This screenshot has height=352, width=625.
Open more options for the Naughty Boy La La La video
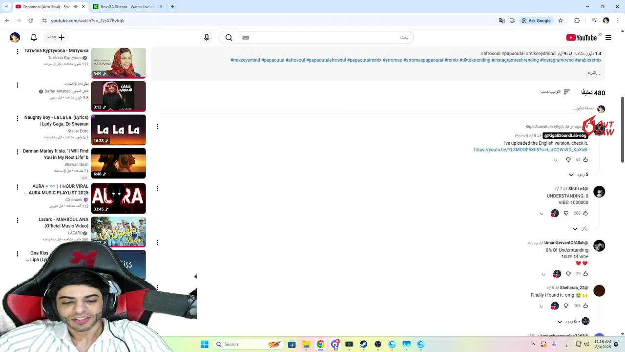pyautogui.click(x=18, y=118)
